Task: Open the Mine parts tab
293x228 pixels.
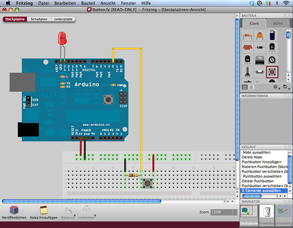Action: tap(278, 23)
